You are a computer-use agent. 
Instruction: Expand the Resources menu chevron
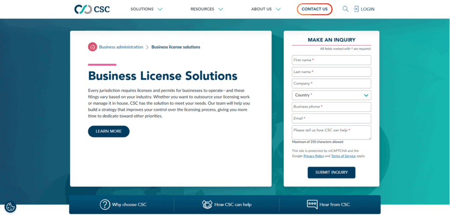pos(221,9)
